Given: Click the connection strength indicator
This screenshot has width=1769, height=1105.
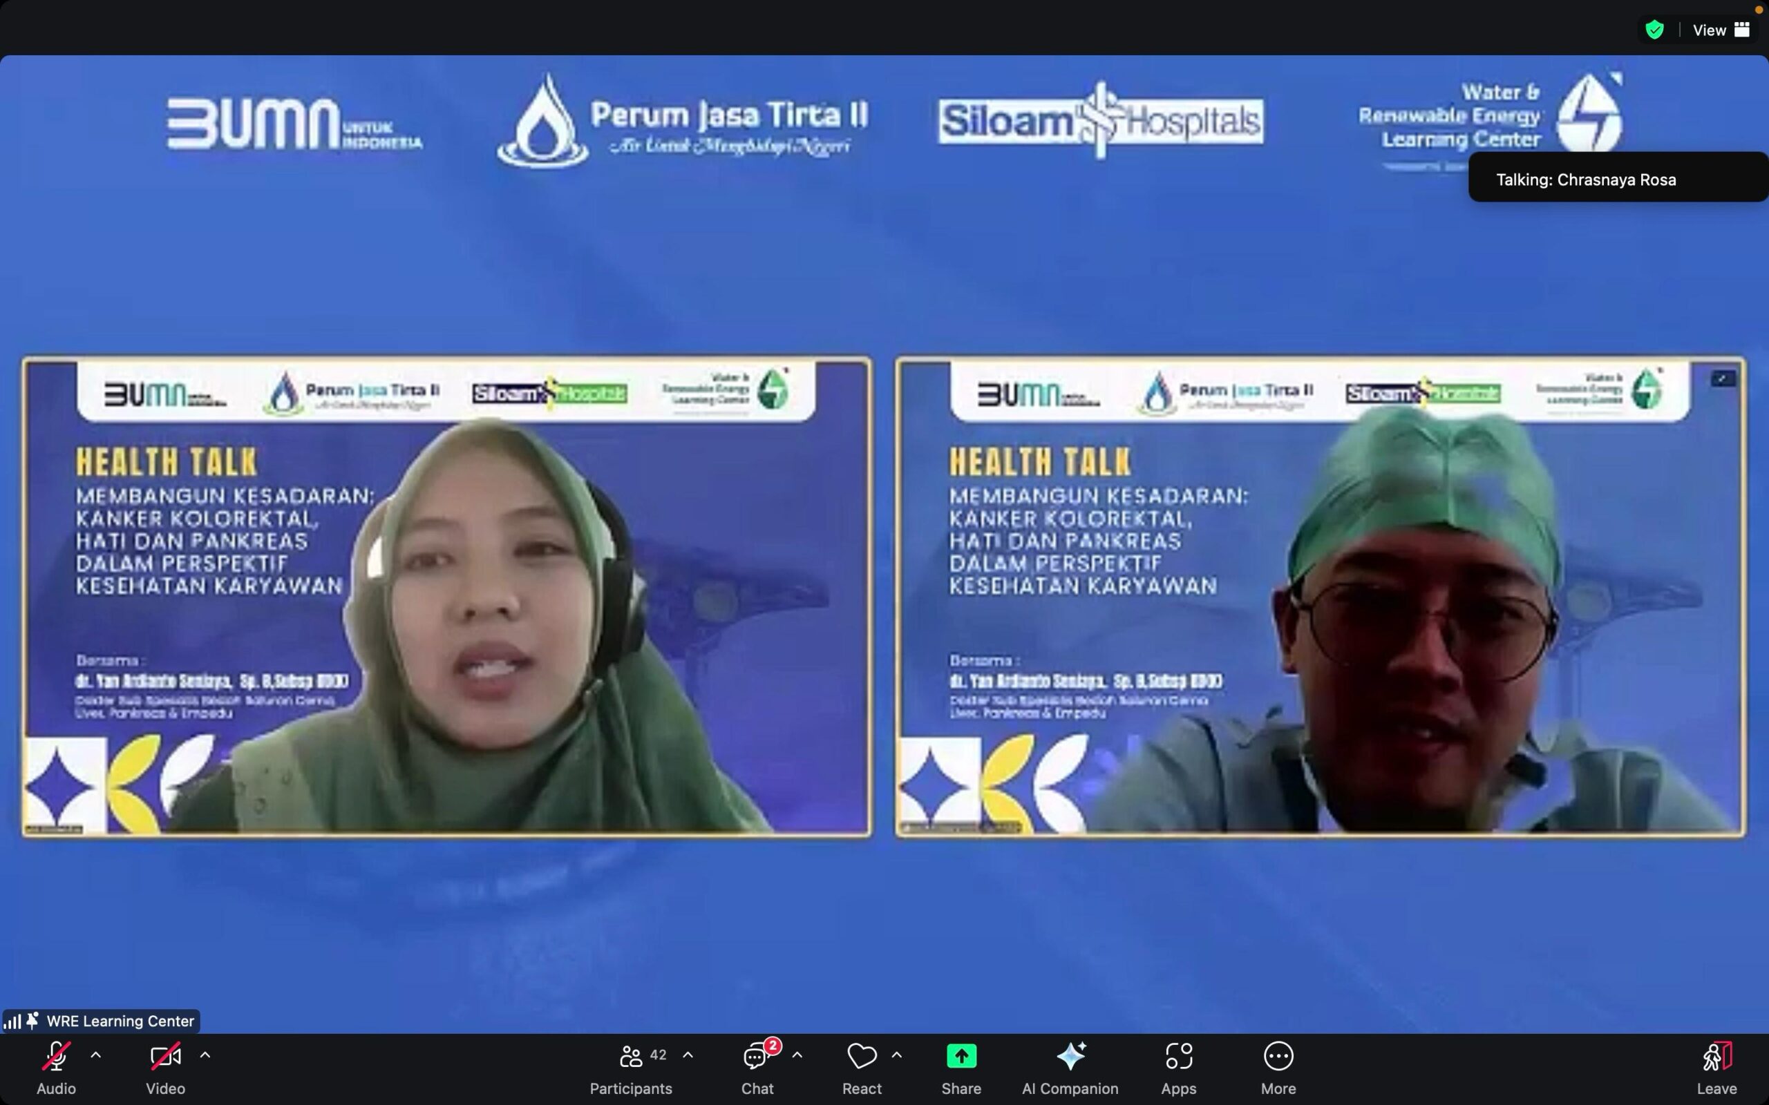Looking at the screenshot, I should tap(13, 1020).
